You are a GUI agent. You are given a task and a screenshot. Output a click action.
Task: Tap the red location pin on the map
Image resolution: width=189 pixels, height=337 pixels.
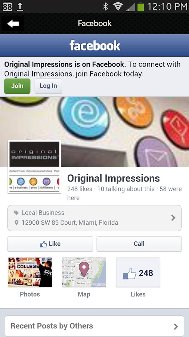(x=84, y=269)
